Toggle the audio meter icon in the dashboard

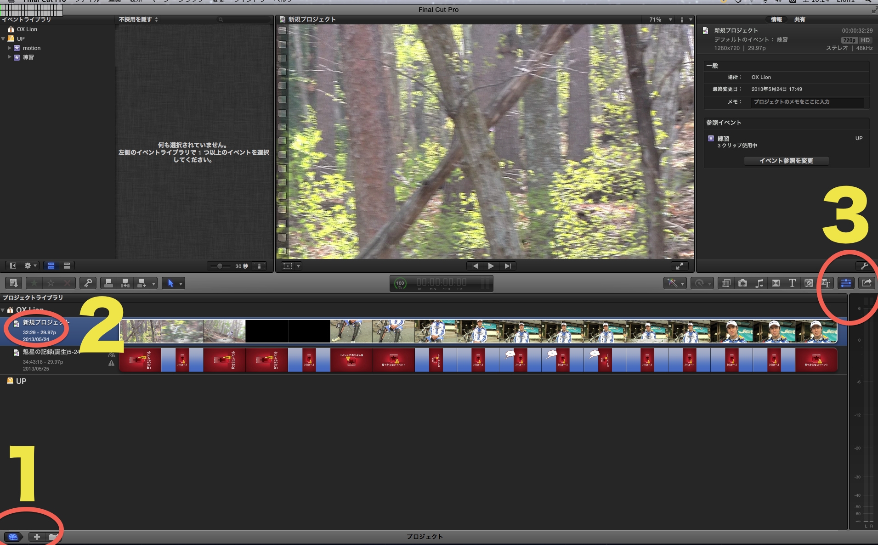click(485, 283)
